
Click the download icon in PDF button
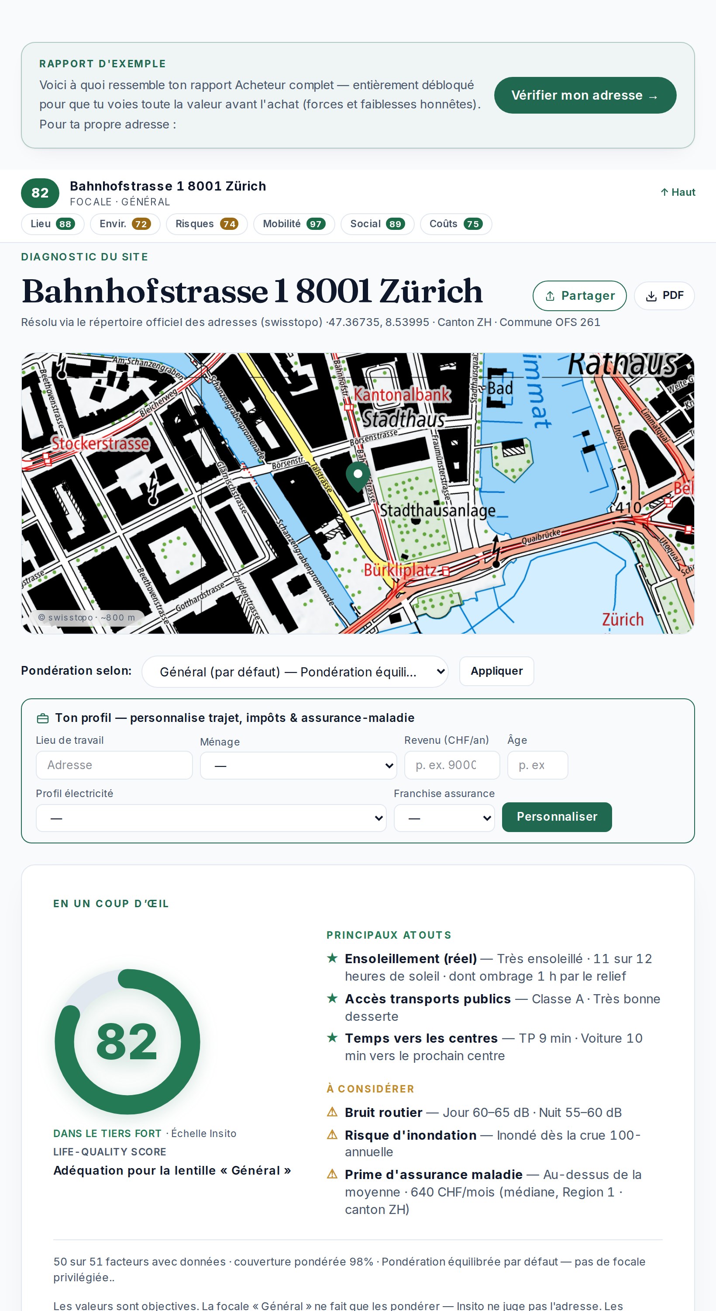coord(651,296)
